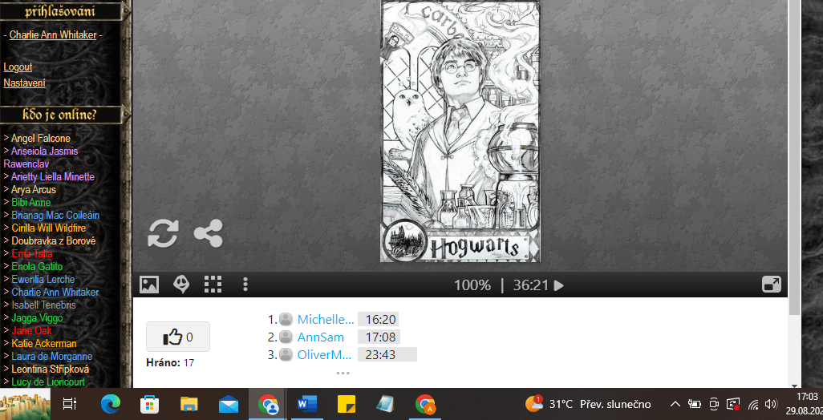Open File Explorer from the taskbar
This screenshot has height=420, width=823.
(189, 404)
